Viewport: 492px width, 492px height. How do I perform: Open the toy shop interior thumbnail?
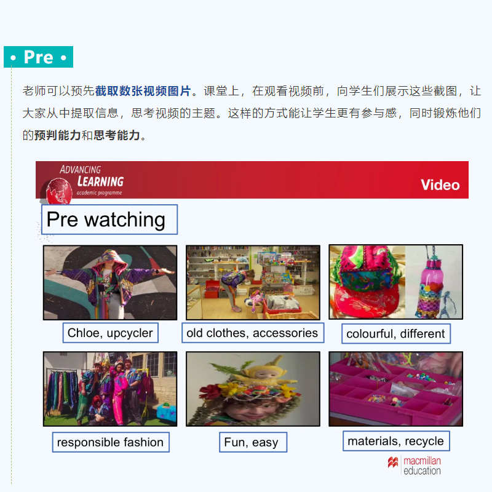click(x=253, y=282)
